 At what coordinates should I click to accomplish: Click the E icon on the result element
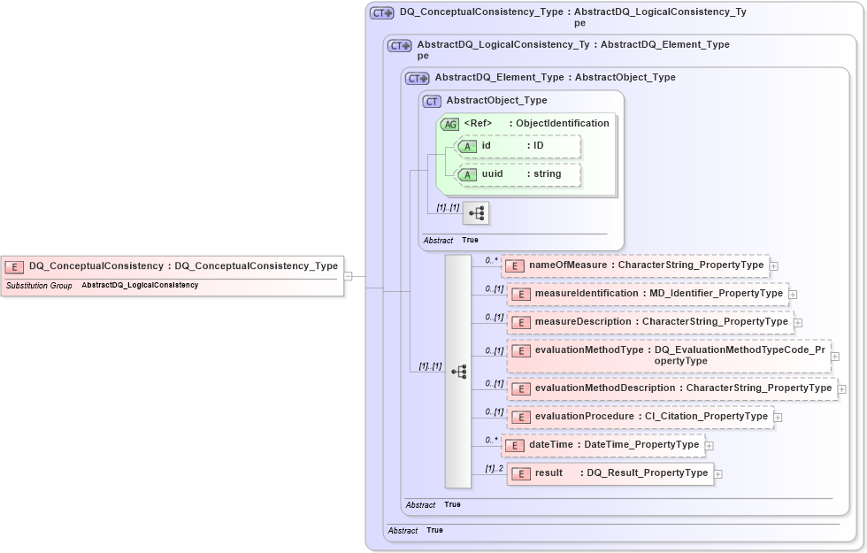[x=520, y=472]
